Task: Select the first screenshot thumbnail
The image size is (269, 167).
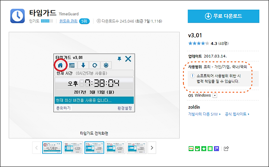Action: 52,148
